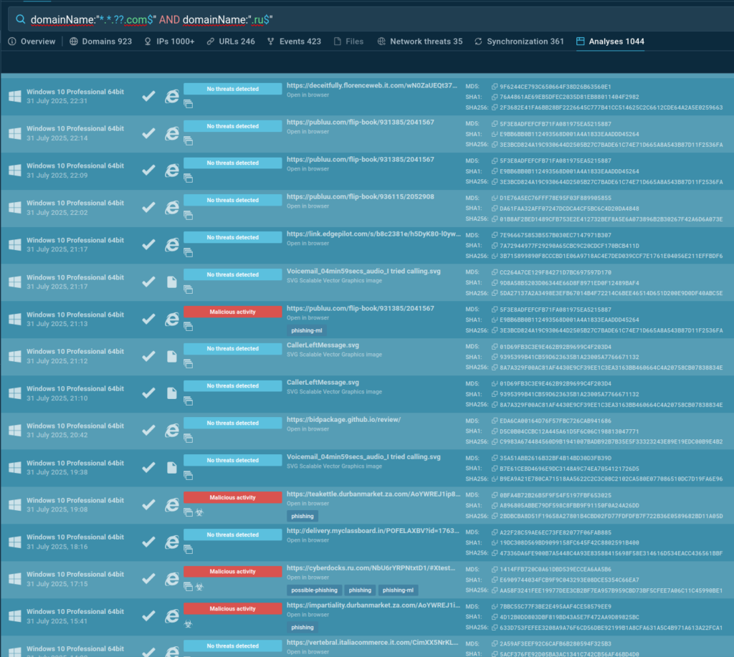Click file icon for the 21:12 CallerLeftMessage.svg row
The image size is (734, 657).
coord(171,356)
